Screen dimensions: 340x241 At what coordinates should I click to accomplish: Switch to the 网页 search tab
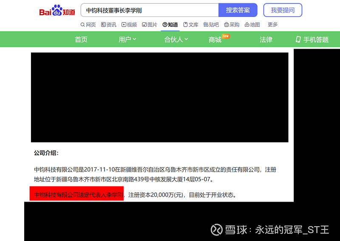88,25
